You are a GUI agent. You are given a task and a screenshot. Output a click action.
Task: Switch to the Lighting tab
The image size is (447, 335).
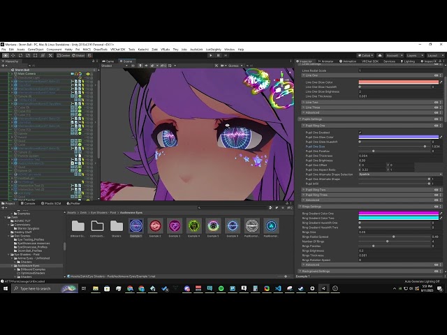click(x=408, y=61)
